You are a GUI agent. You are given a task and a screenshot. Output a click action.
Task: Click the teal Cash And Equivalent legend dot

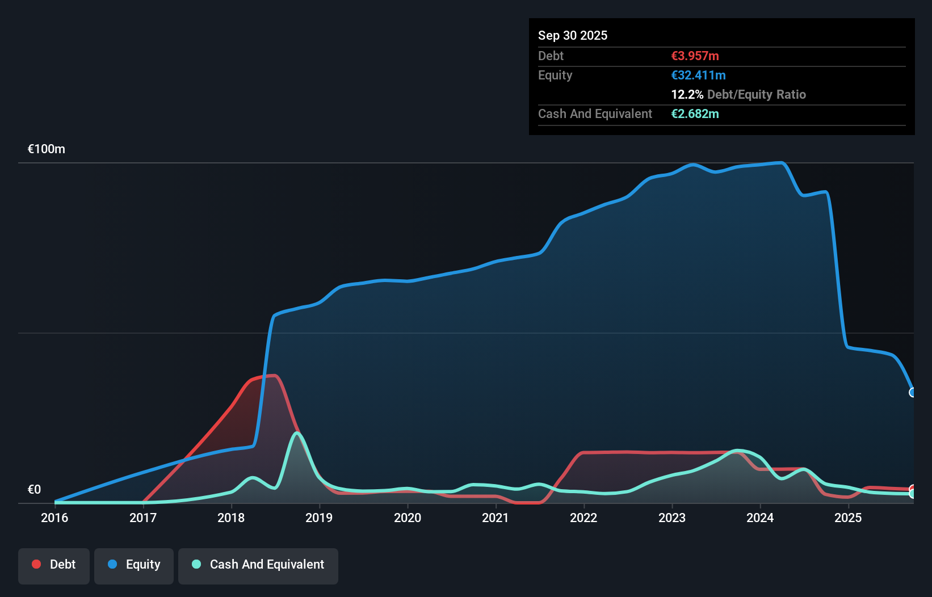pos(196,564)
